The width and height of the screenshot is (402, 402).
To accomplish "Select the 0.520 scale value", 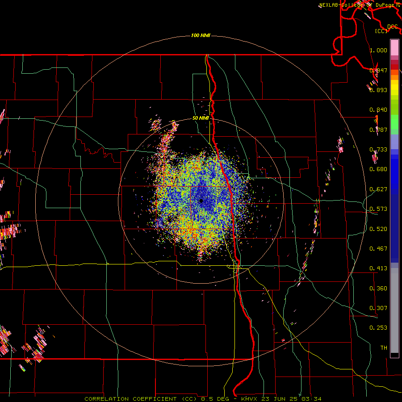I will [378, 229].
